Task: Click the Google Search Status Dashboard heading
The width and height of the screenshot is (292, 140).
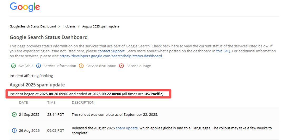Action: (x=49, y=37)
